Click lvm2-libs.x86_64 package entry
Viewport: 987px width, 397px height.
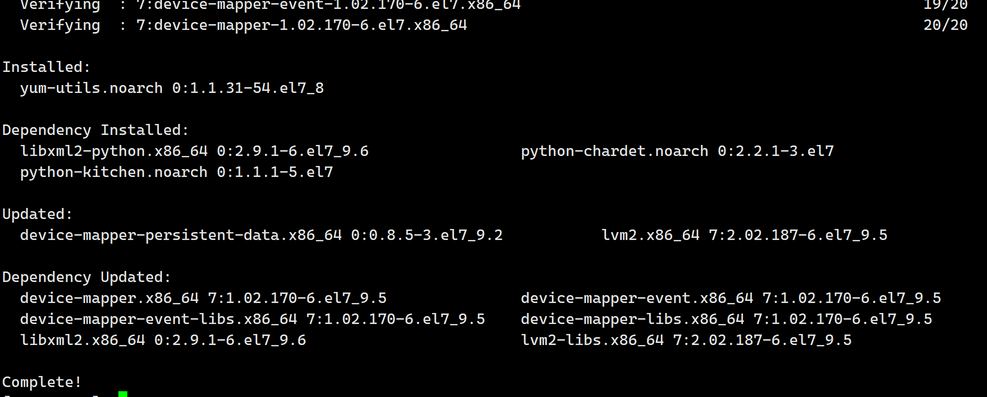tap(686, 340)
